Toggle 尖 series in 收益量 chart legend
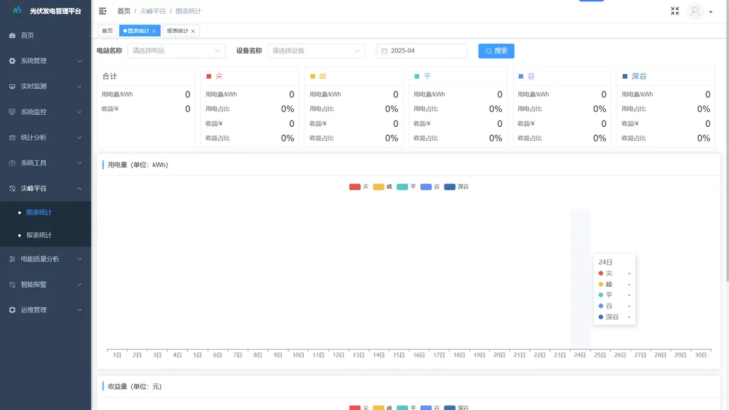The image size is (729, 410). (359, 407)
